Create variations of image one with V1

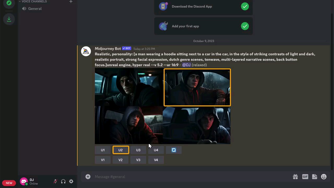[103, 160]
